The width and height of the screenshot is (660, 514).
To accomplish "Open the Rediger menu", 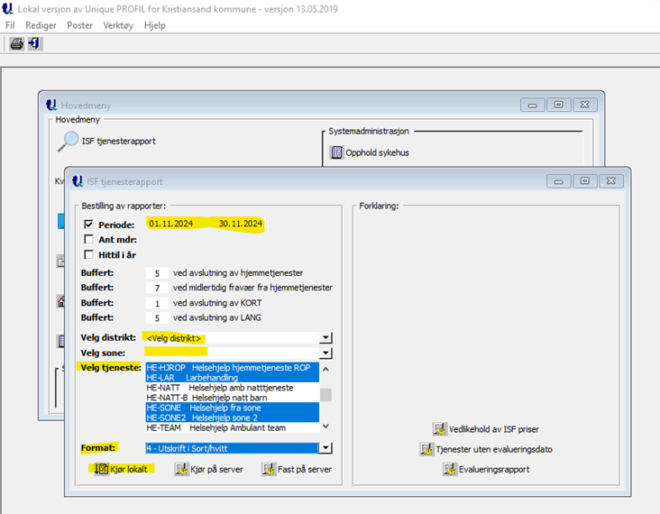I will tap(41, 25).
